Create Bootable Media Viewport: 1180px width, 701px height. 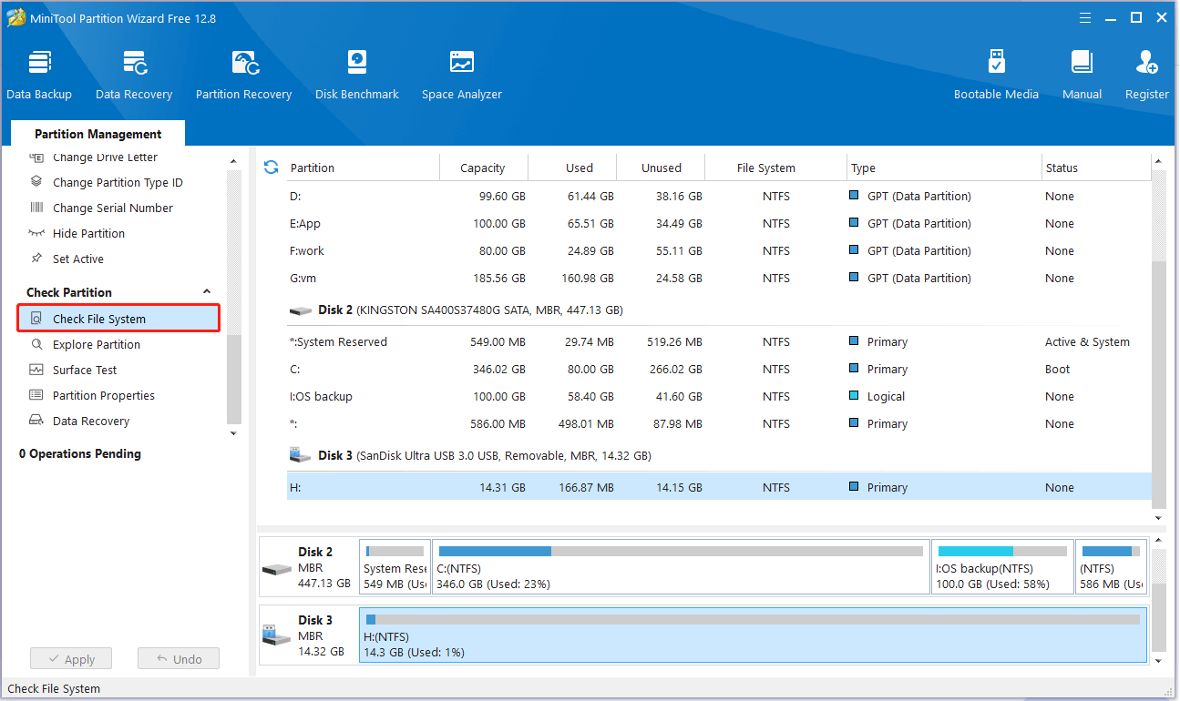click(996, 75)
